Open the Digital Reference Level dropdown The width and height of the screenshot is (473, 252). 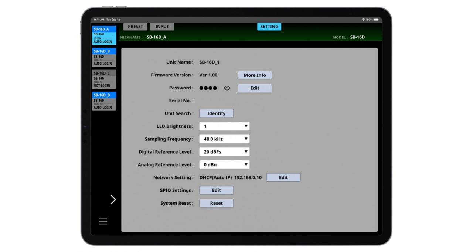tap(224, 152)
